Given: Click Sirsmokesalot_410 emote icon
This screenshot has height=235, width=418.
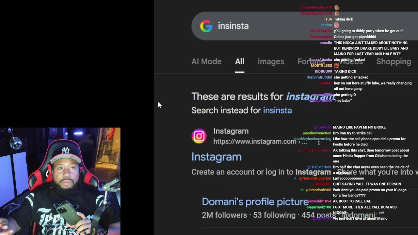Looking at the screenshot, I should 336,8.
